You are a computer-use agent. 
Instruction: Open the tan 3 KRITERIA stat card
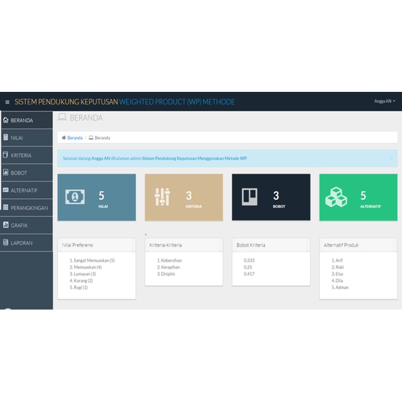click(x=184, y=197)
